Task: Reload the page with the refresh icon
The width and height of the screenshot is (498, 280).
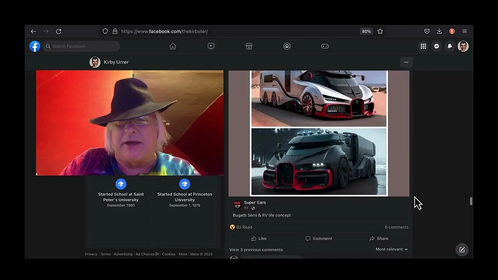Action: point(58,31)
